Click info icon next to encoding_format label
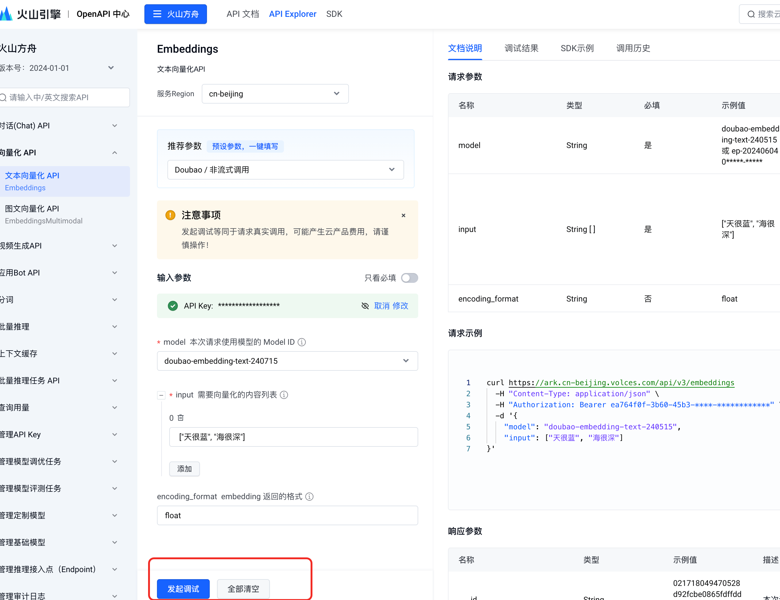This screenshot has width=780, height=600. pos(310,496)
